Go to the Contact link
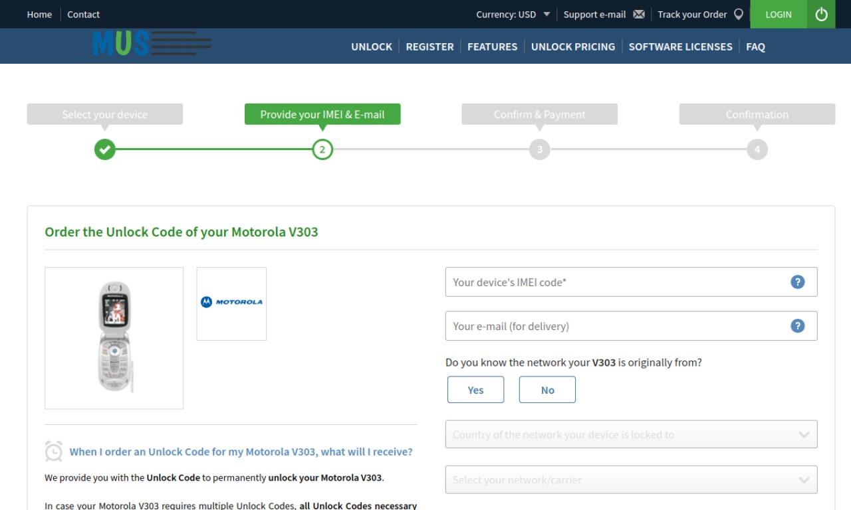 click(x=84, y=15)
